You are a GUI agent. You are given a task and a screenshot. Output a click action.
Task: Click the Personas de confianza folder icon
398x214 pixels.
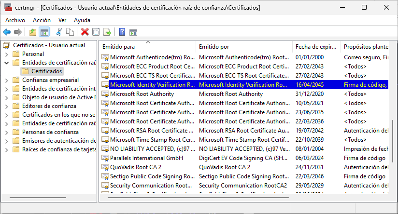pyautogui.click(x=16, y=132)
